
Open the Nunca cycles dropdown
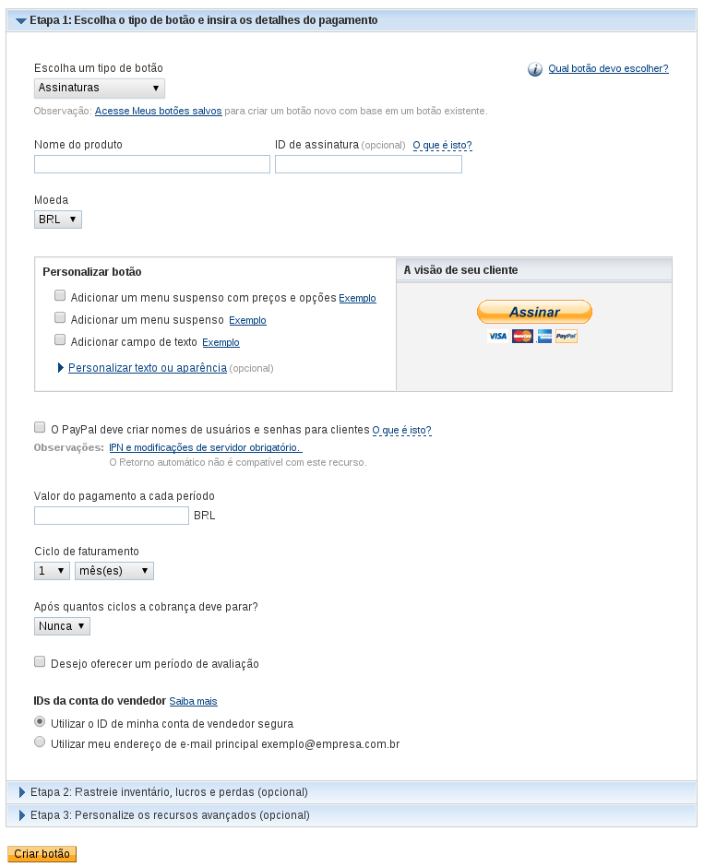point(62,626)
